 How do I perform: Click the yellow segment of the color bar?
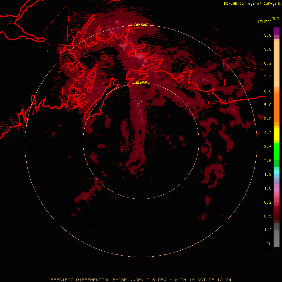pos(277,134)
